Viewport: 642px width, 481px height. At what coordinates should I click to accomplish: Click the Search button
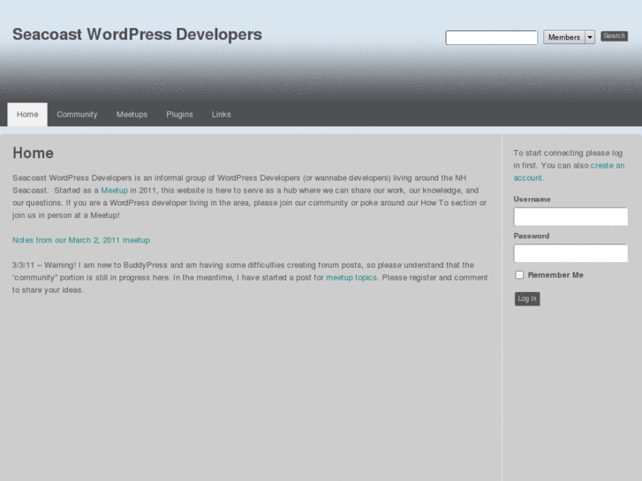(x=614, y=36)
